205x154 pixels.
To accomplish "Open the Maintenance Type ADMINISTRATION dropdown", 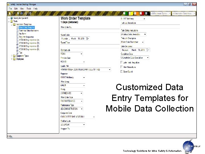I will point(82,109).
